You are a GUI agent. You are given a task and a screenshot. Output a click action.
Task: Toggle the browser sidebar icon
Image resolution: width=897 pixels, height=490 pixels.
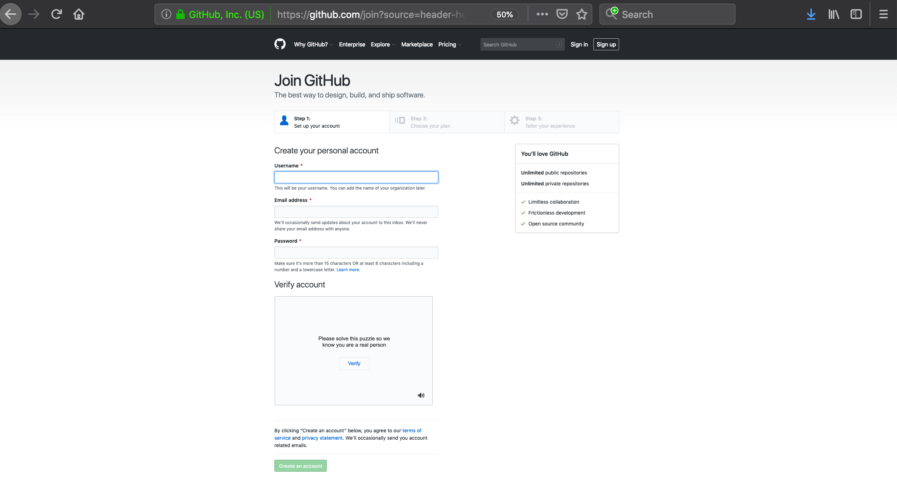click(x=856, y=14)
